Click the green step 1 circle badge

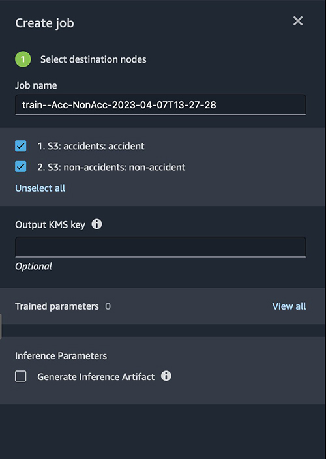pyautogui.click(x=23, y=59)
